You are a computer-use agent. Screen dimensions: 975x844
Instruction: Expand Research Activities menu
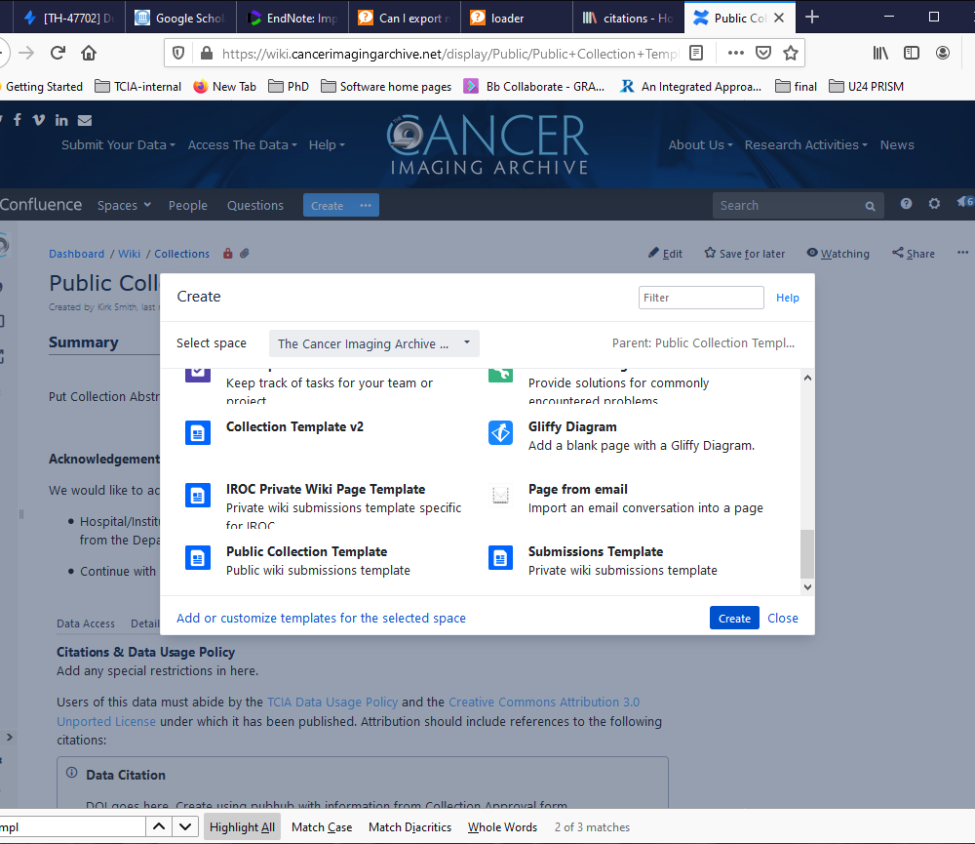pos(806,144)
